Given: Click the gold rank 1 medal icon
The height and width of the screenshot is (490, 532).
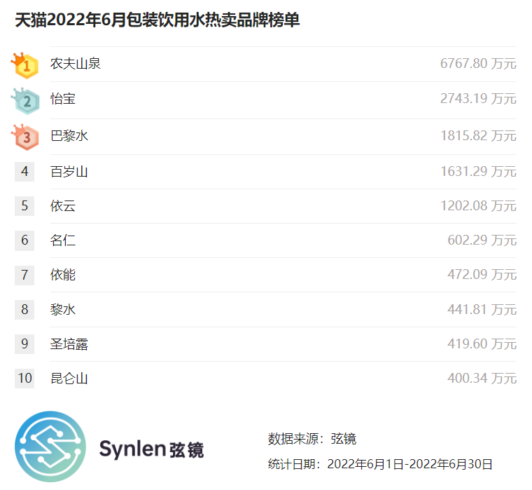Looking at the screenshot, I should point(25,65).
